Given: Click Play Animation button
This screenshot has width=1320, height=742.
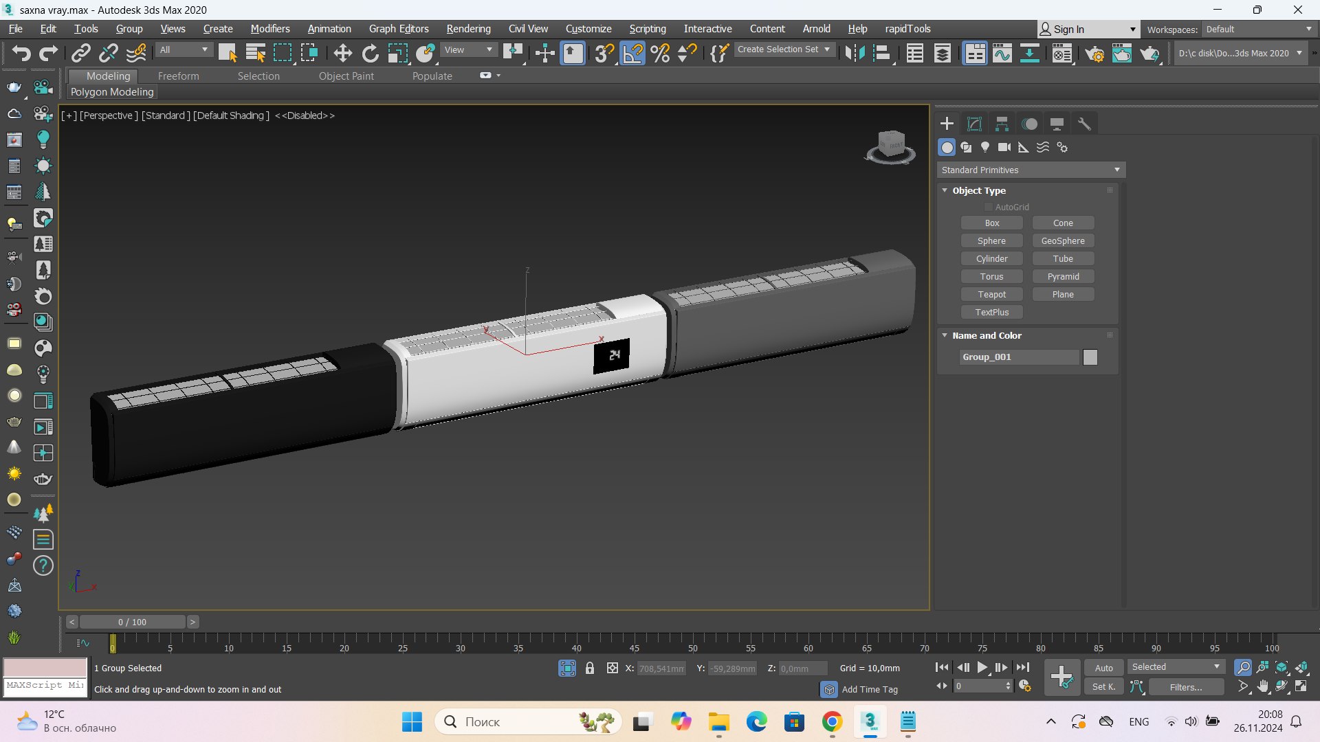Looking at the screenshot, I should pyautogui.click(x=982, y=667).
